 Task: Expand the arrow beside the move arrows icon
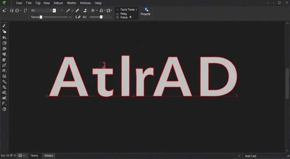pyautogui.click(x=97, y=10)
